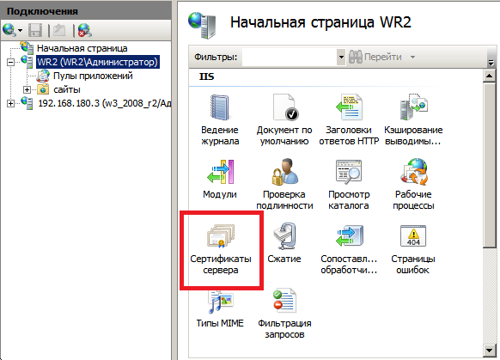Viewport: 500px width, 360px height.
Task: Click the delete connection toolbar icon
Action: [x=84, y=30]
